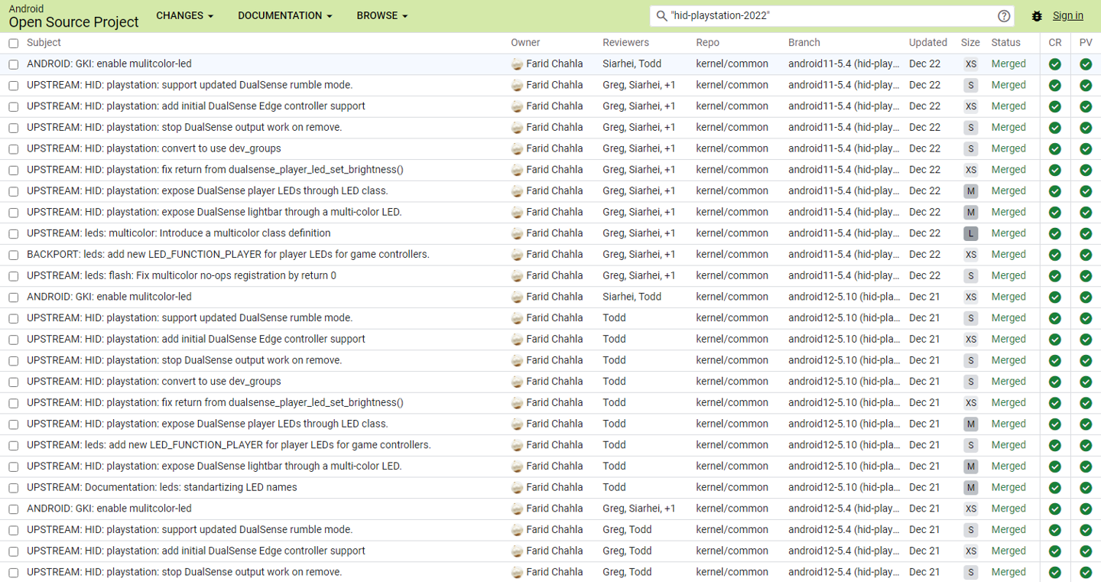1101x582 pixels.
Task: Click the Status column header
Action: [1005, 43]
